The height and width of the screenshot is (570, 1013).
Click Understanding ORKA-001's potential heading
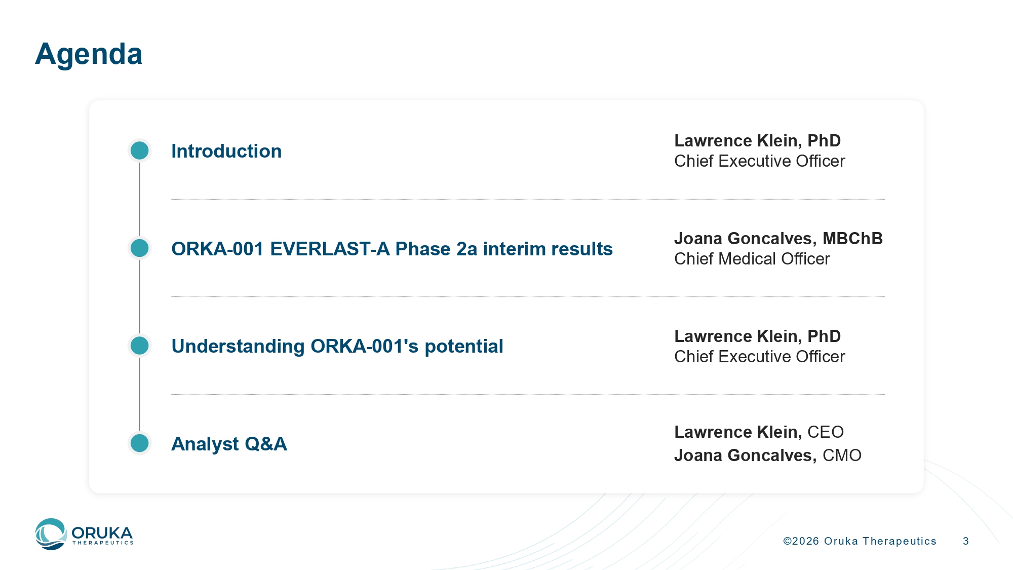(x=337, y=346)
